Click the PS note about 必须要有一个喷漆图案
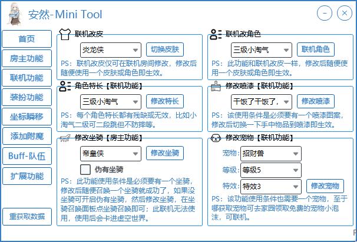 [278, 120]
